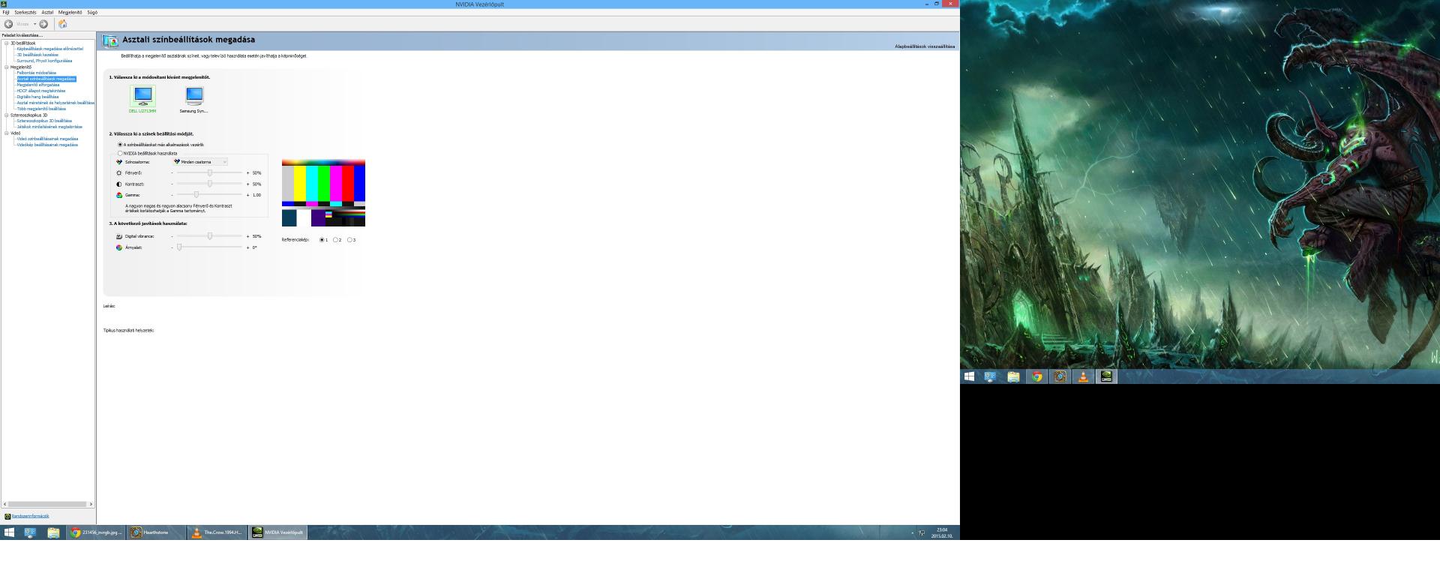Open Start button on left monitor taskbar
The height and width of the screenshot is (576, 1440).
point(9,532)
